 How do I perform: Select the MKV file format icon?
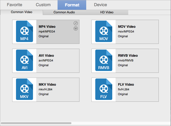click(24, 89)
